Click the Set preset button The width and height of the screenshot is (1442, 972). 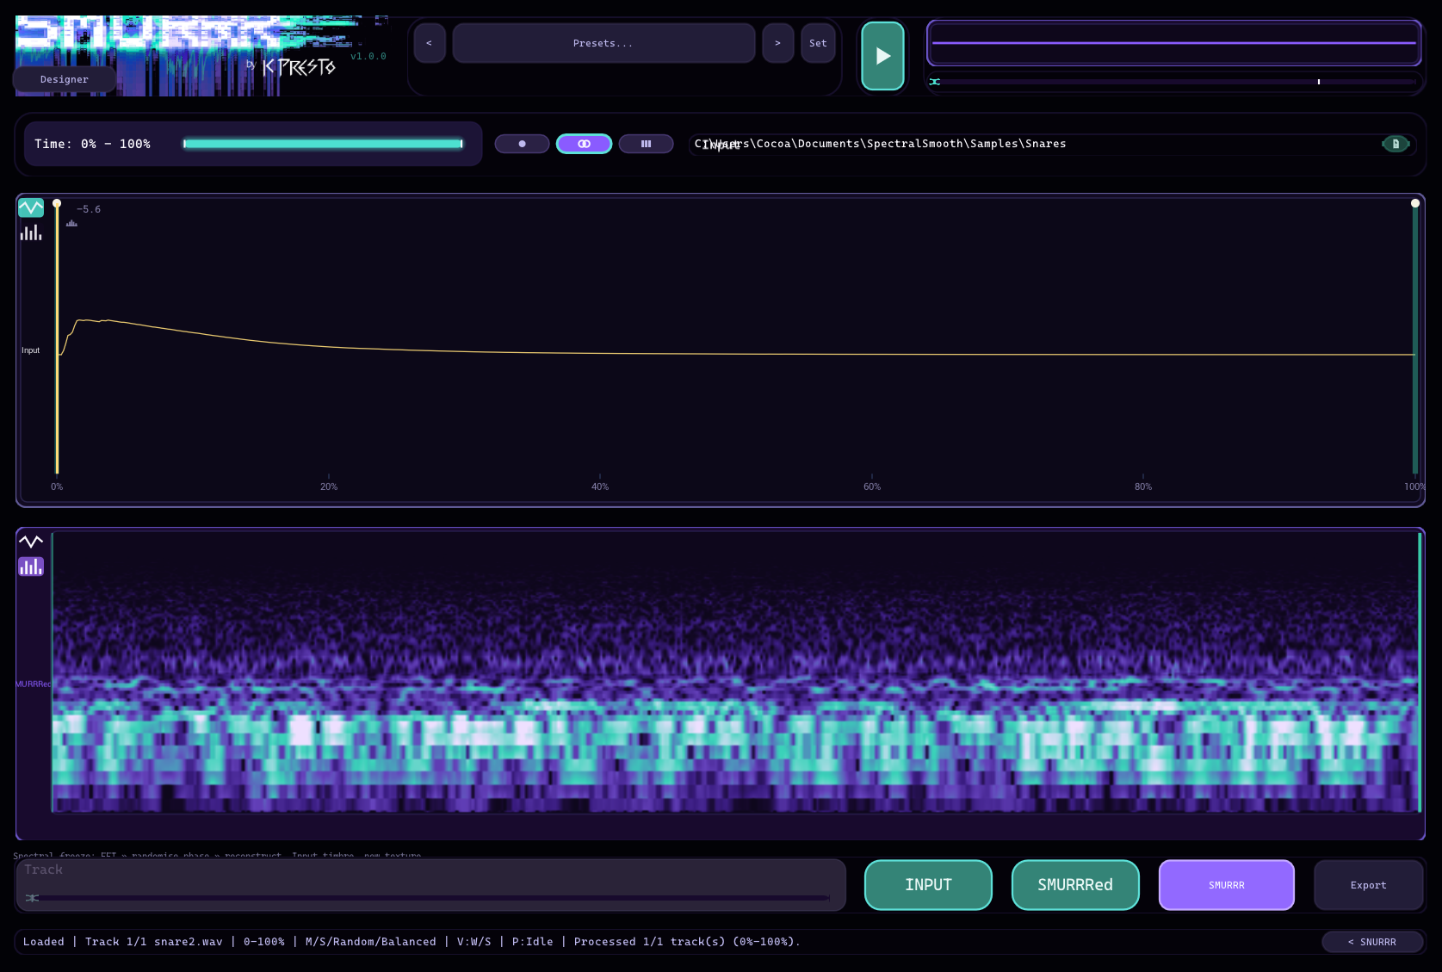tap(818, 43)
